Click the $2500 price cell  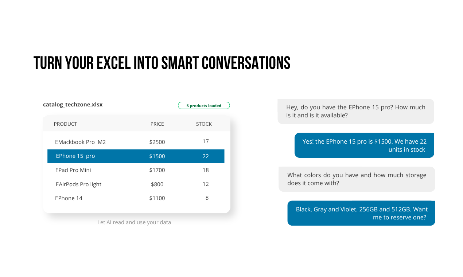pos(157,142)
